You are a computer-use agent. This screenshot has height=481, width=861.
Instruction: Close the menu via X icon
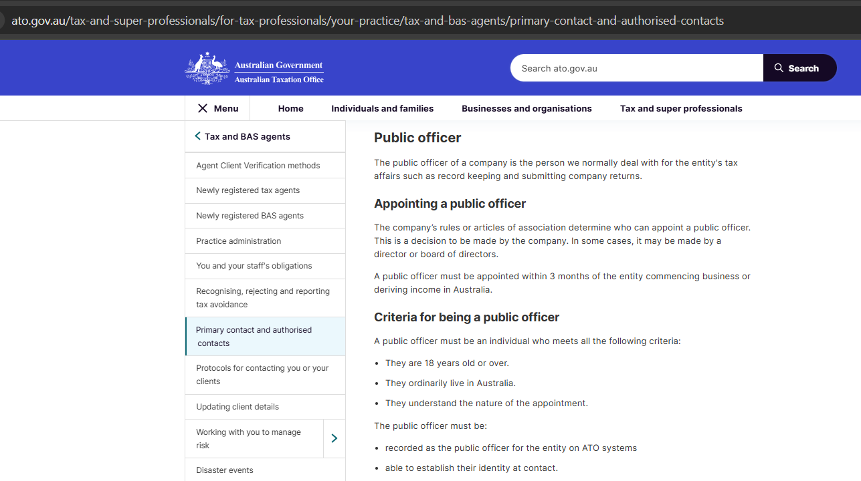[x=203, y=108]
